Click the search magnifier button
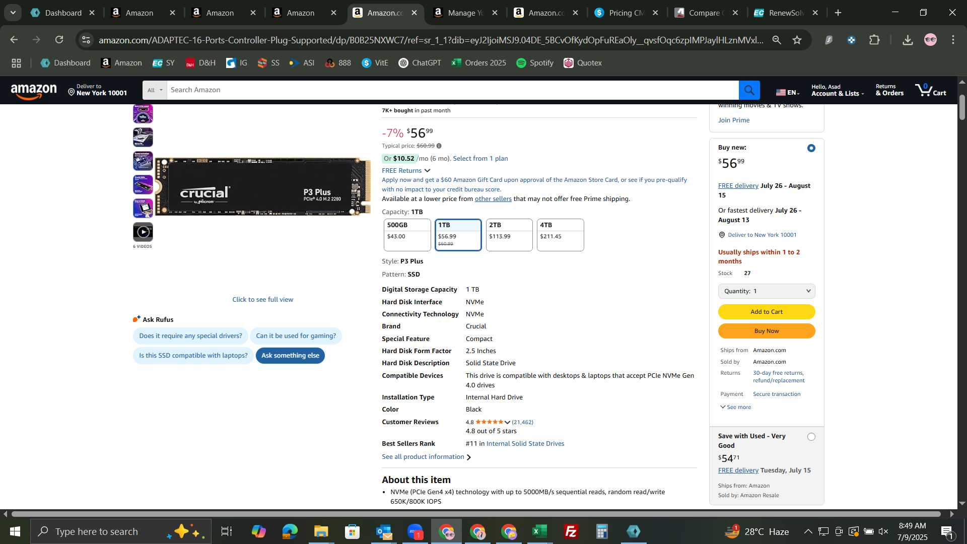 749,90
